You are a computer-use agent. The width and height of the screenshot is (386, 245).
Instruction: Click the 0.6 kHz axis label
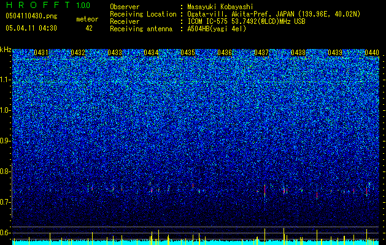pyautogui.click(x=5, y=233)
